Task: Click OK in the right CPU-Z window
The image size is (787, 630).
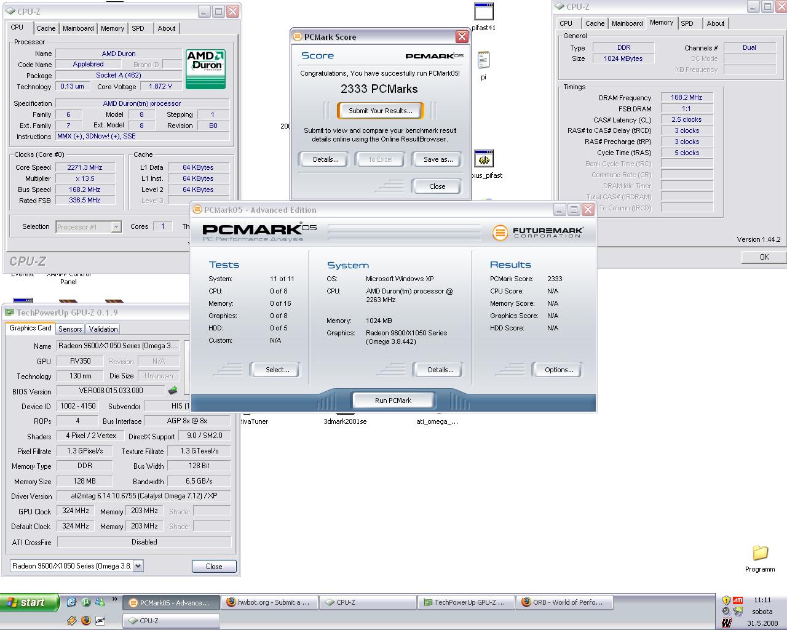Action: tap(764, 257)
